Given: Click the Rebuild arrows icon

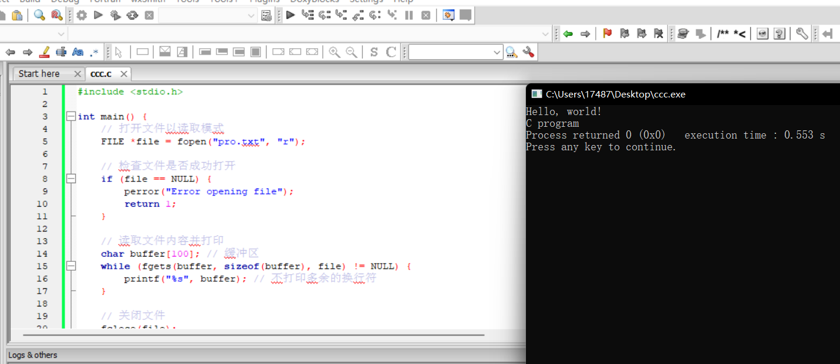Looking at the screenshot, I should [132, 15].
